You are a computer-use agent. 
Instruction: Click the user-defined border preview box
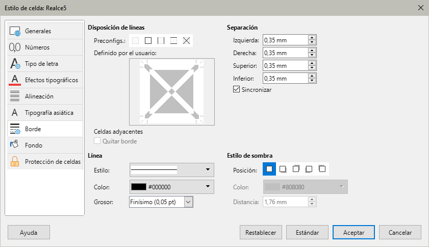click(x=172, y=92)
